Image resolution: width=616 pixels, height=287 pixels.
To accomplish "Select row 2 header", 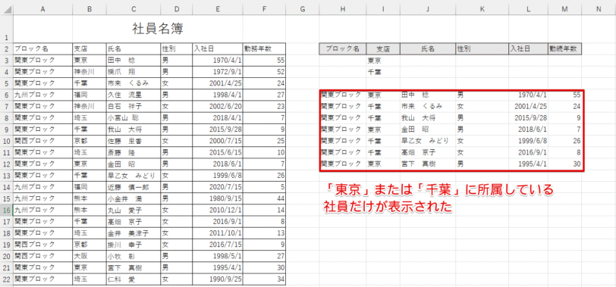I will [x=6, y=49].
